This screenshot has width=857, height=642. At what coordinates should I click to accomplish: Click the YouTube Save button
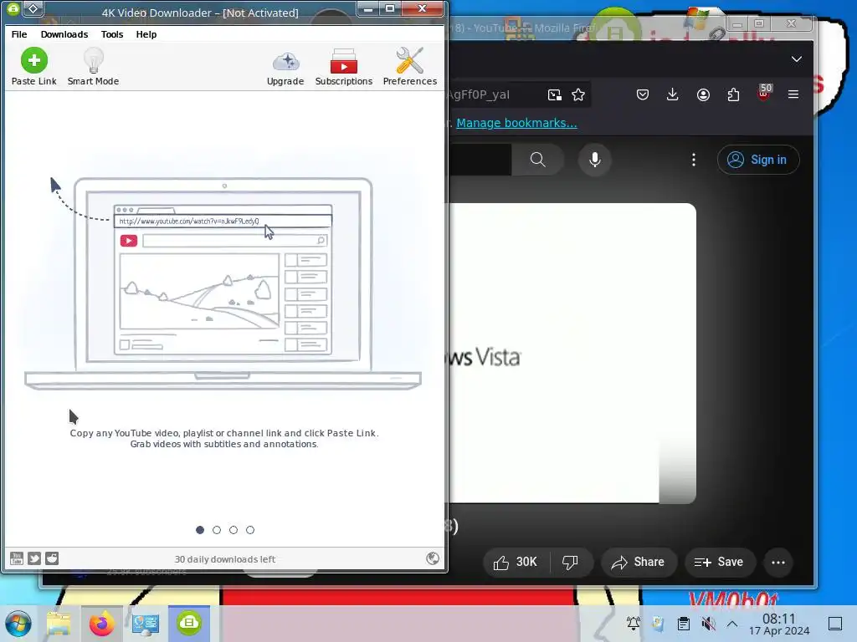pyautogui.click(x=719, y=563)
